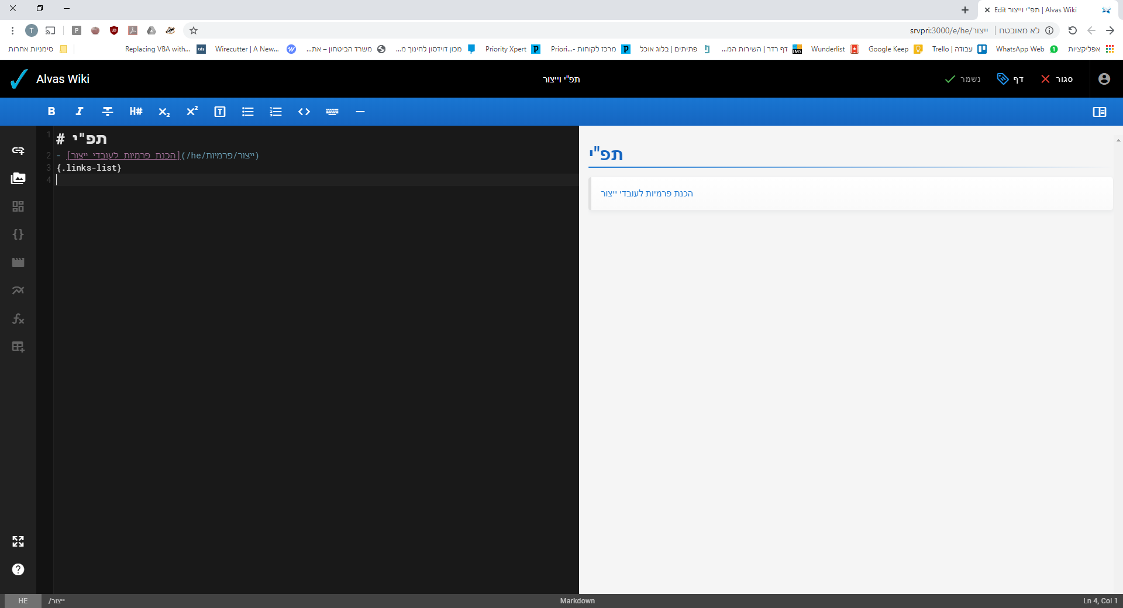Open Replacing VBA with... bookmark
This screenshot has height=608, width=1123.
tap(165, 49)
